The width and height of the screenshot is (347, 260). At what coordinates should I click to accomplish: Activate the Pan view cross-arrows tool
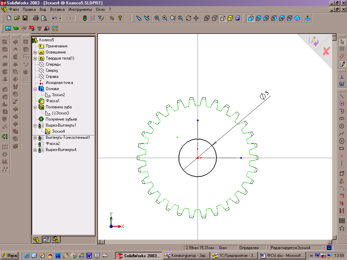click(196, 18)
